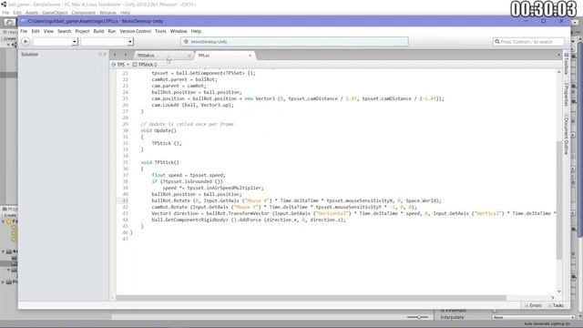Open MonoDevelop Tools menu
Screen dimensions: 583x328
point(160,31)
